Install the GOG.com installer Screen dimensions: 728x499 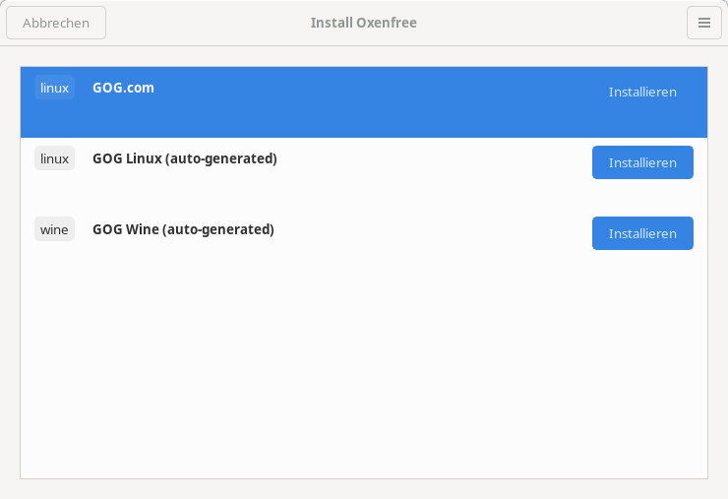click(642, 92)
